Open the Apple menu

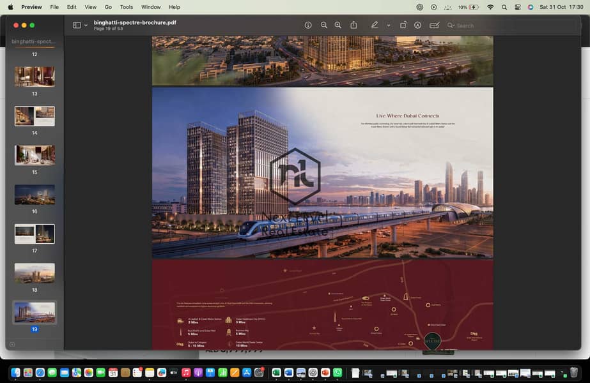(x=10, y=7)
